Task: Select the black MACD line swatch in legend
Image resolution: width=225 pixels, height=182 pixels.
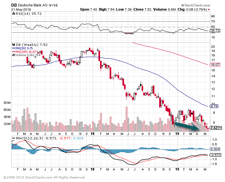Action: click(x=14, y=138)
